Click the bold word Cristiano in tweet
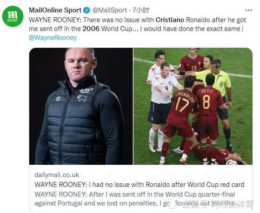This screenshot has width=260, height=213. [170, 20]
